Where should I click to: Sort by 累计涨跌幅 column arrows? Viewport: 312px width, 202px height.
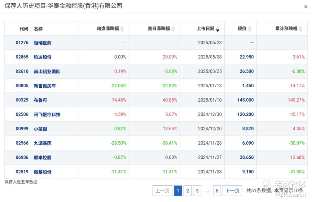pyautogui.click(x=301, y=29)
